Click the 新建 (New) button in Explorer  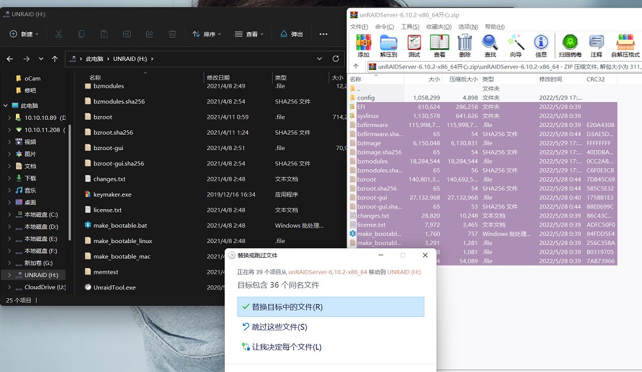[x=24, y=34]
